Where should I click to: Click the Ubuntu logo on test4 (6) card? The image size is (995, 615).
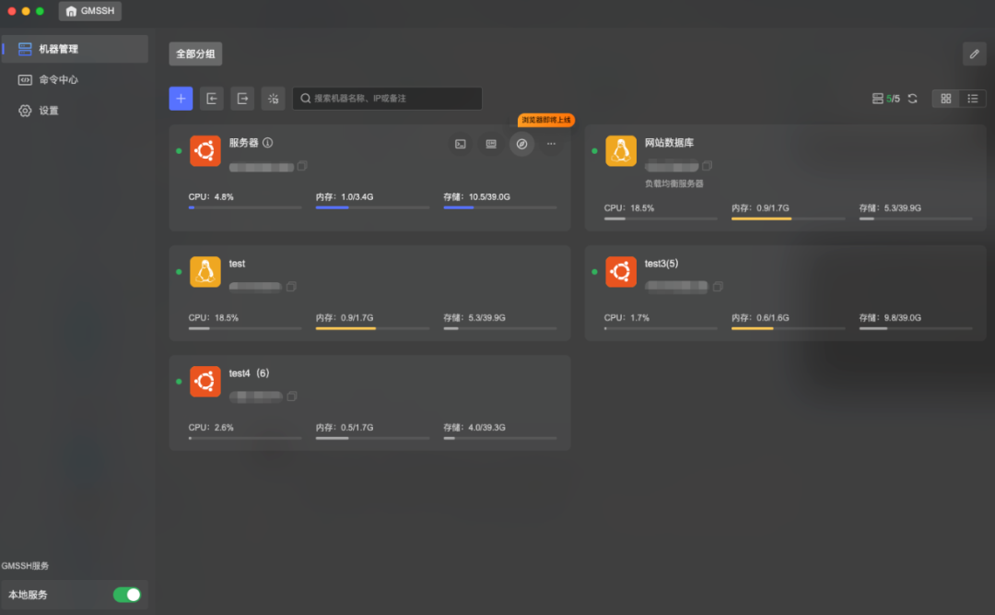tap(205, 381)
